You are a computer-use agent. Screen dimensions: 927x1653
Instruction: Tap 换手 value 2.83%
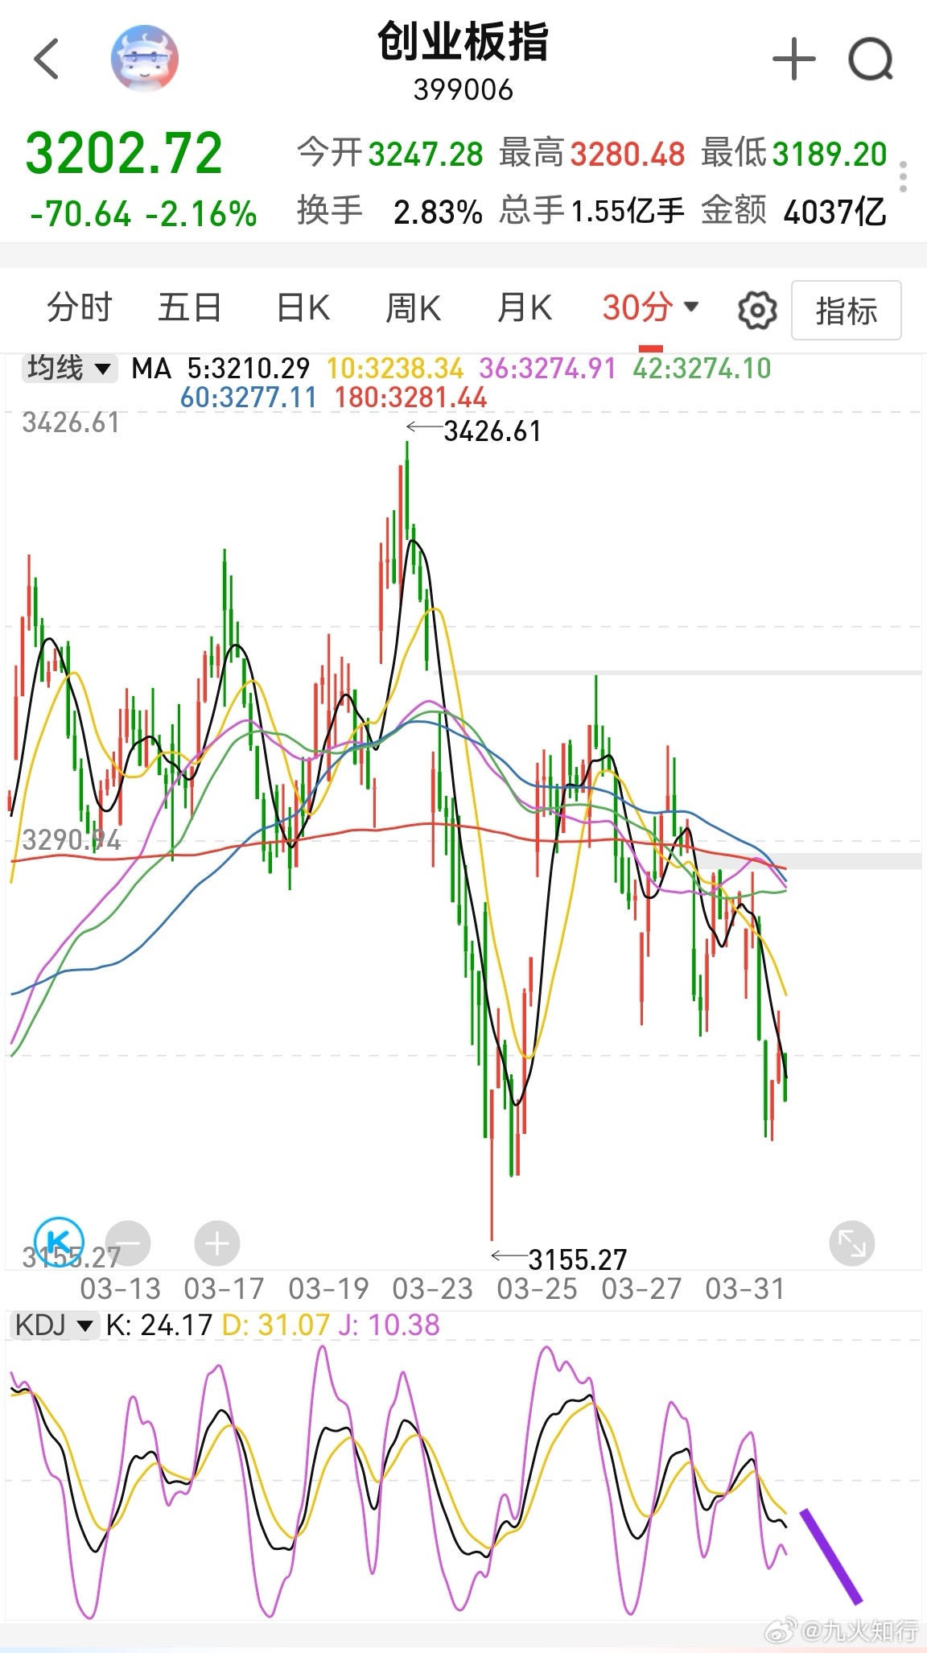click(438, 212)
